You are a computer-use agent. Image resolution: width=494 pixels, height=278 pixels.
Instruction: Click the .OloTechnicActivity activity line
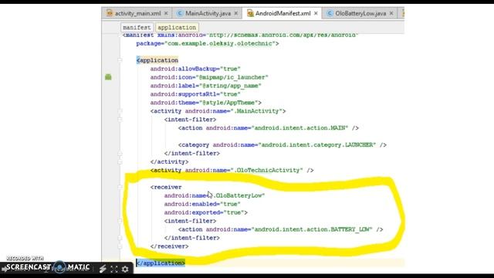pyautogui.click(x=232, y=170)
